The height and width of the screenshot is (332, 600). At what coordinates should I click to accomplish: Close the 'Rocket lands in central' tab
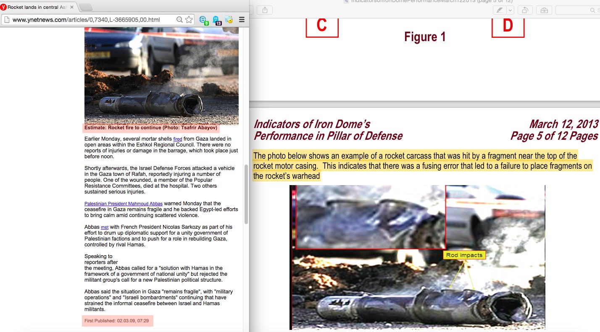72,7
